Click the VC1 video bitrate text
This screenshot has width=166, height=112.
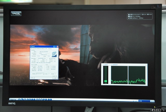(137, 16)
